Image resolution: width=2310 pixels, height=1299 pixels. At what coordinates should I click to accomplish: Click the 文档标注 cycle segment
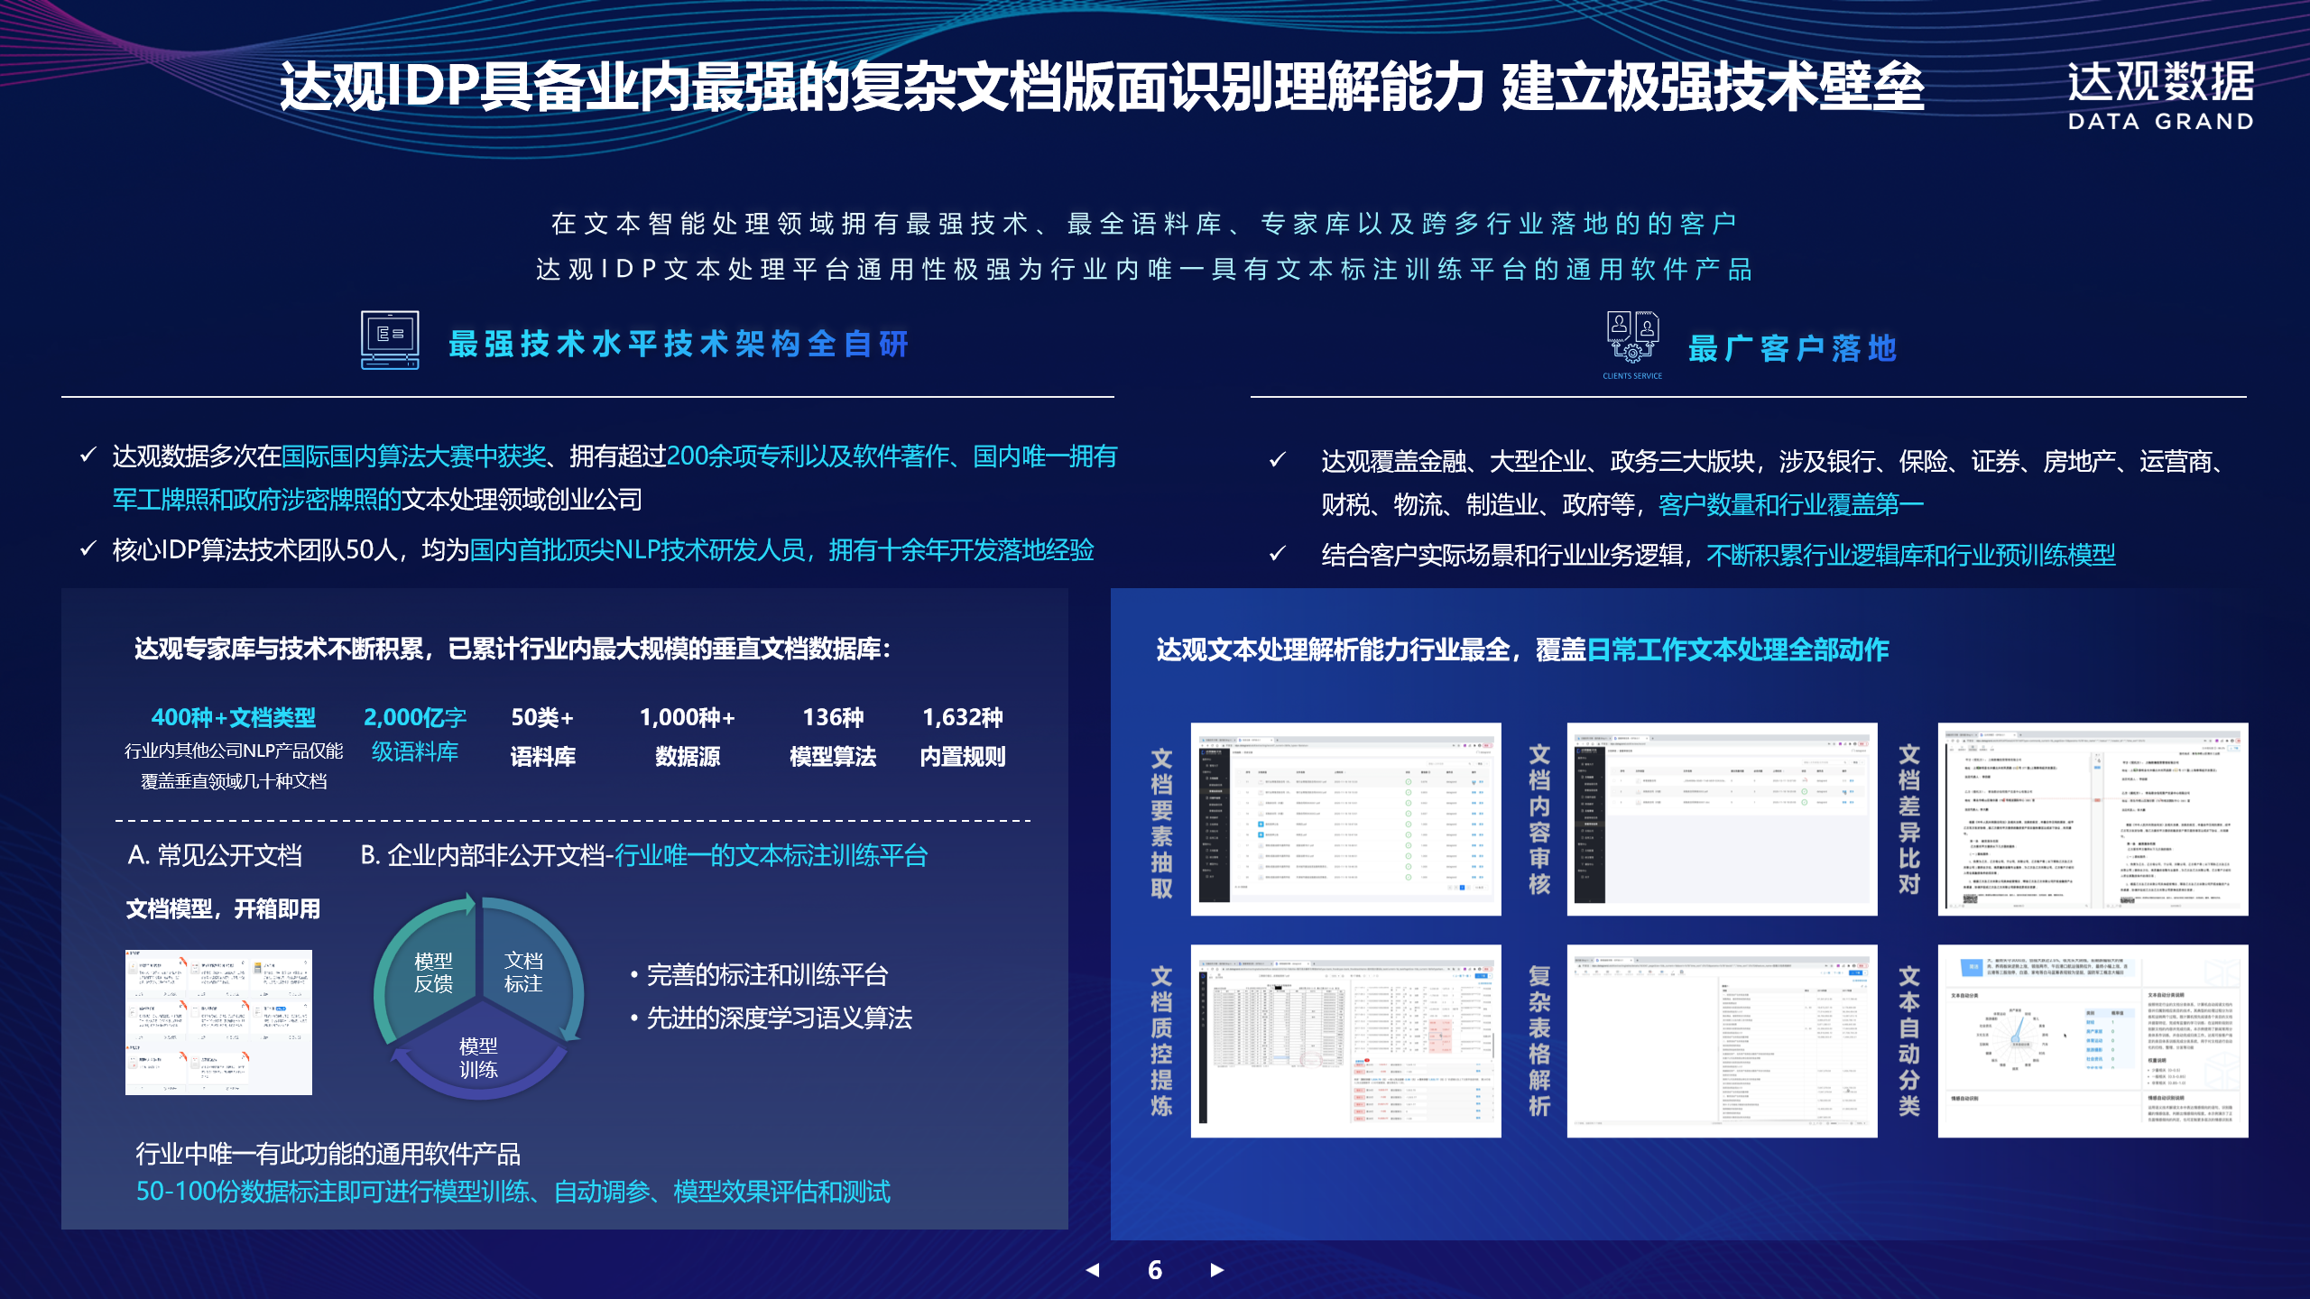click(x=523, y=973)
